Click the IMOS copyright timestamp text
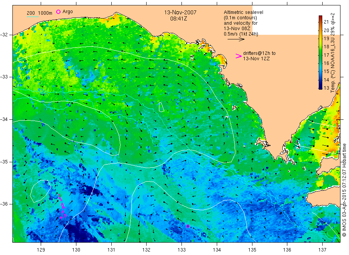The height and width of the screenshot is (255, 349). 344,190
